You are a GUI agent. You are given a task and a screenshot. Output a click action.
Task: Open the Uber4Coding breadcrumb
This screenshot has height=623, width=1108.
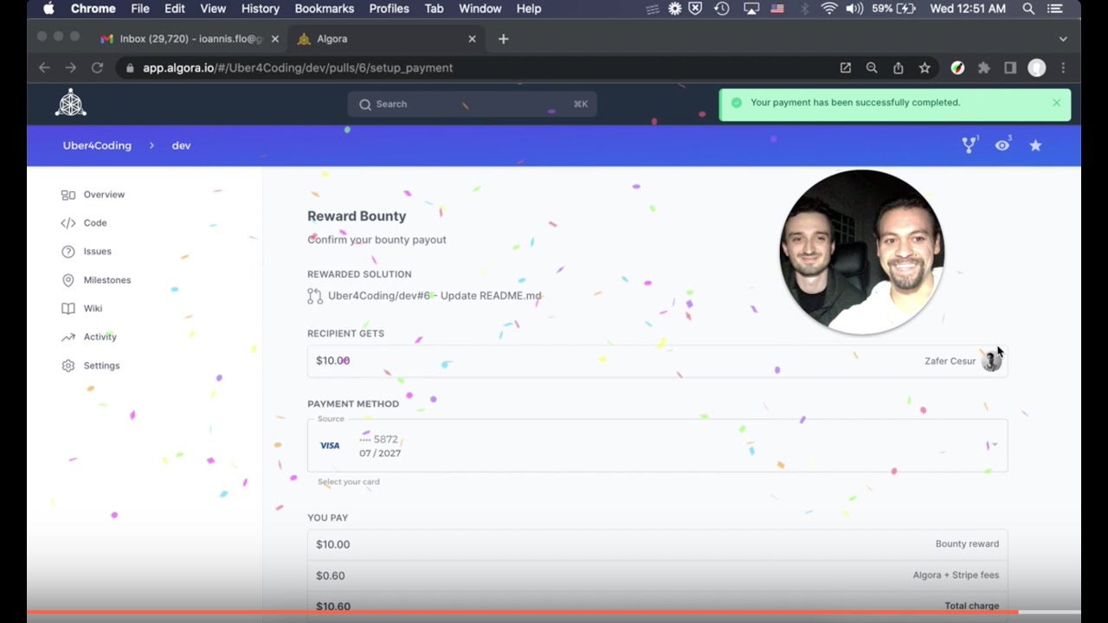point(97,145)
